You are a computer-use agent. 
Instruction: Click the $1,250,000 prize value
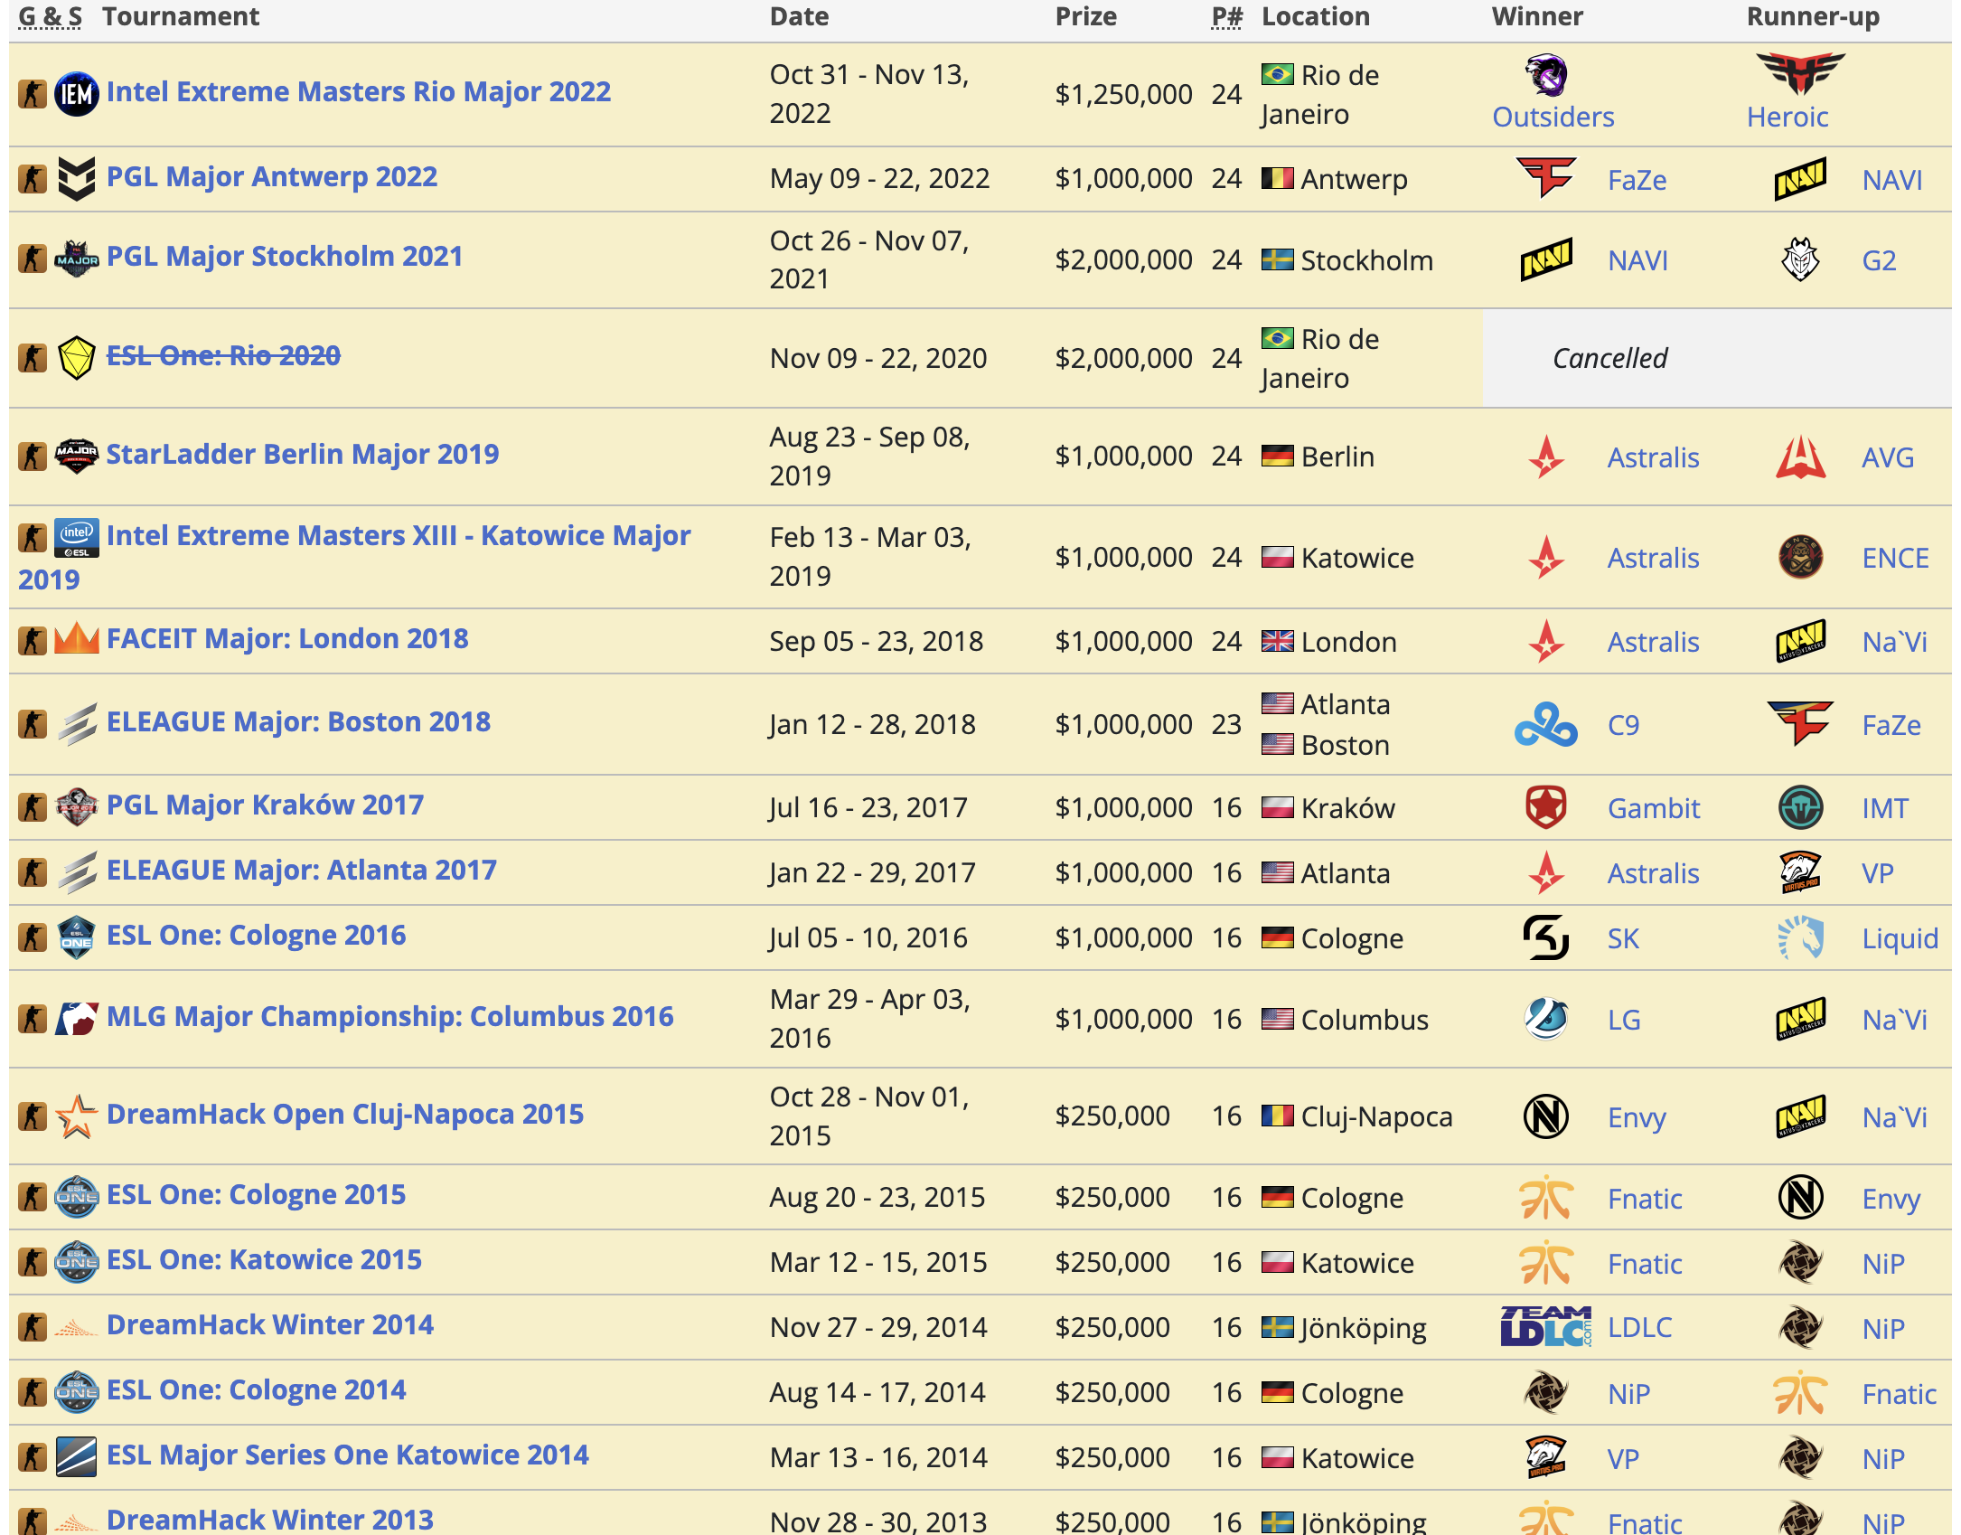(x=1123, y=94)
